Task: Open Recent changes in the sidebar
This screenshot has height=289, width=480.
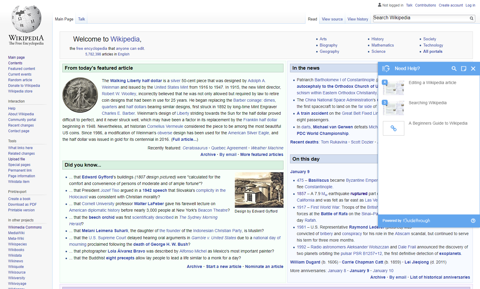Action: pyautogui.click(x=21, y=125)
